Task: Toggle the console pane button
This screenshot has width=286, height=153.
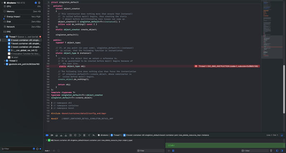Action: [x=282, y=151]
